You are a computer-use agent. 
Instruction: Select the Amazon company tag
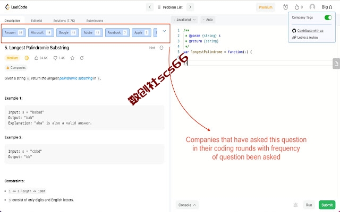(x=14, y=33)
